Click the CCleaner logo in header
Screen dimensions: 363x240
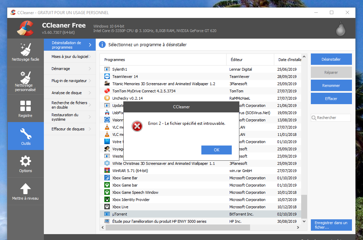(25, 28)
